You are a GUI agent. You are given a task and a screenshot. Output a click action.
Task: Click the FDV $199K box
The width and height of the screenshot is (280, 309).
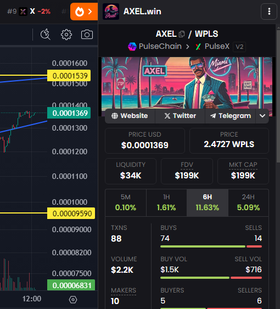(x=187, y=171)
